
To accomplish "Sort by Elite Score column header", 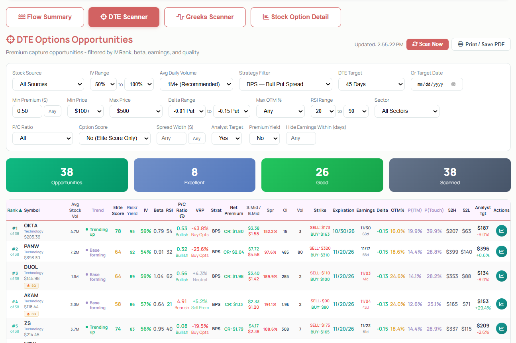I will point(118,210).
